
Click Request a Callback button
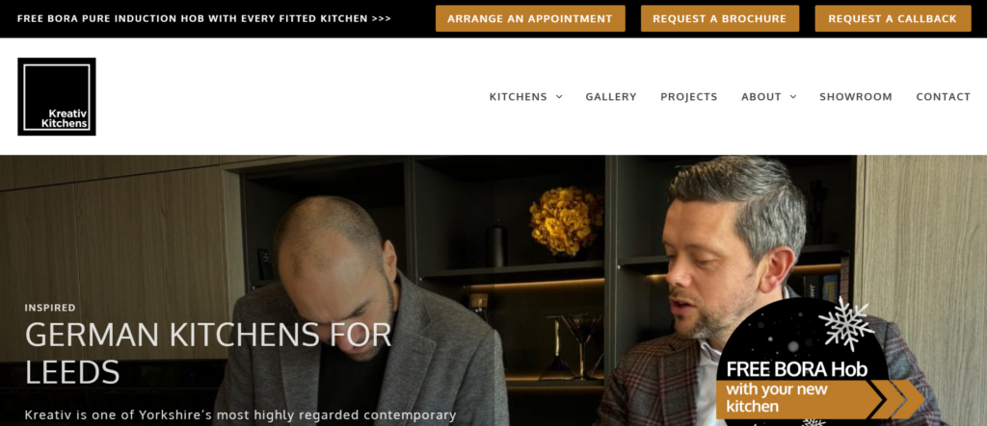(x=893, y=19)
